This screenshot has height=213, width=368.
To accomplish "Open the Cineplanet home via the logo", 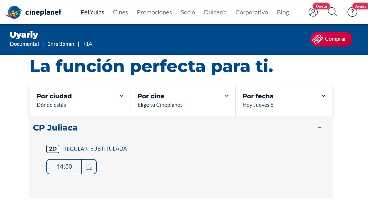I will (33, 12).
